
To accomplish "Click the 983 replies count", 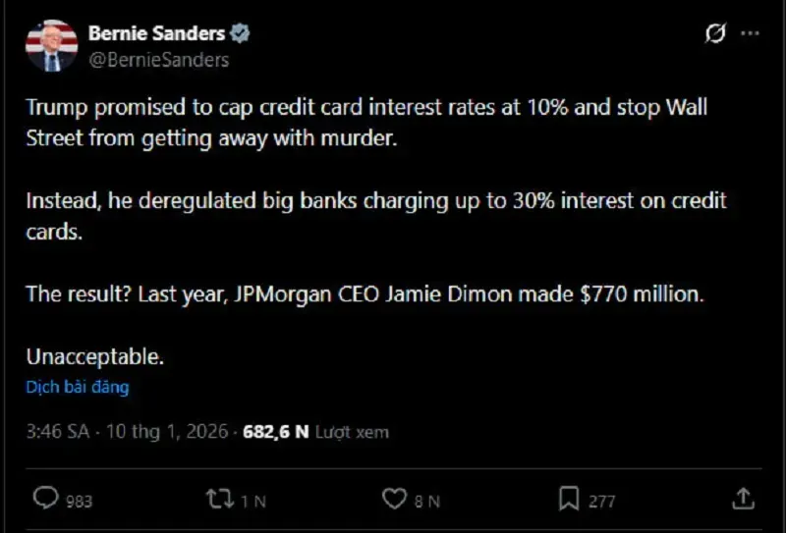I will tap(79, 501).
